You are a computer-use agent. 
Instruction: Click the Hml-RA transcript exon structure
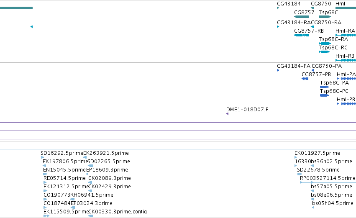(x=346, y=35)
